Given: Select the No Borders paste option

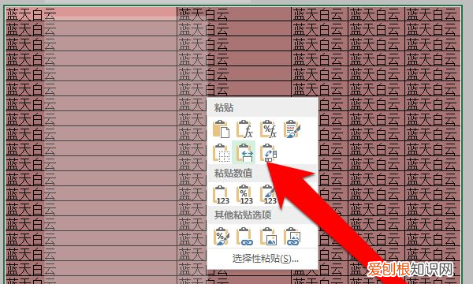Looking at the screenshot, I should click(221, 152).
